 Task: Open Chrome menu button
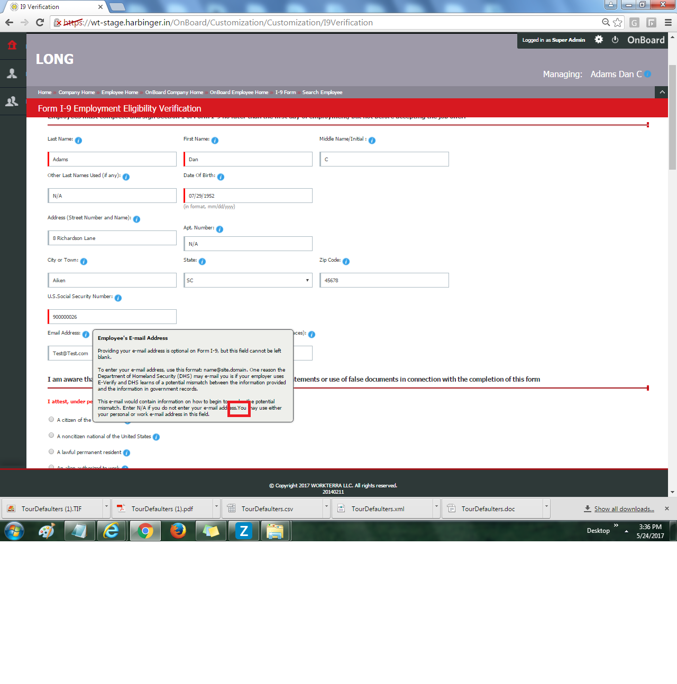(x=668, y=22)
